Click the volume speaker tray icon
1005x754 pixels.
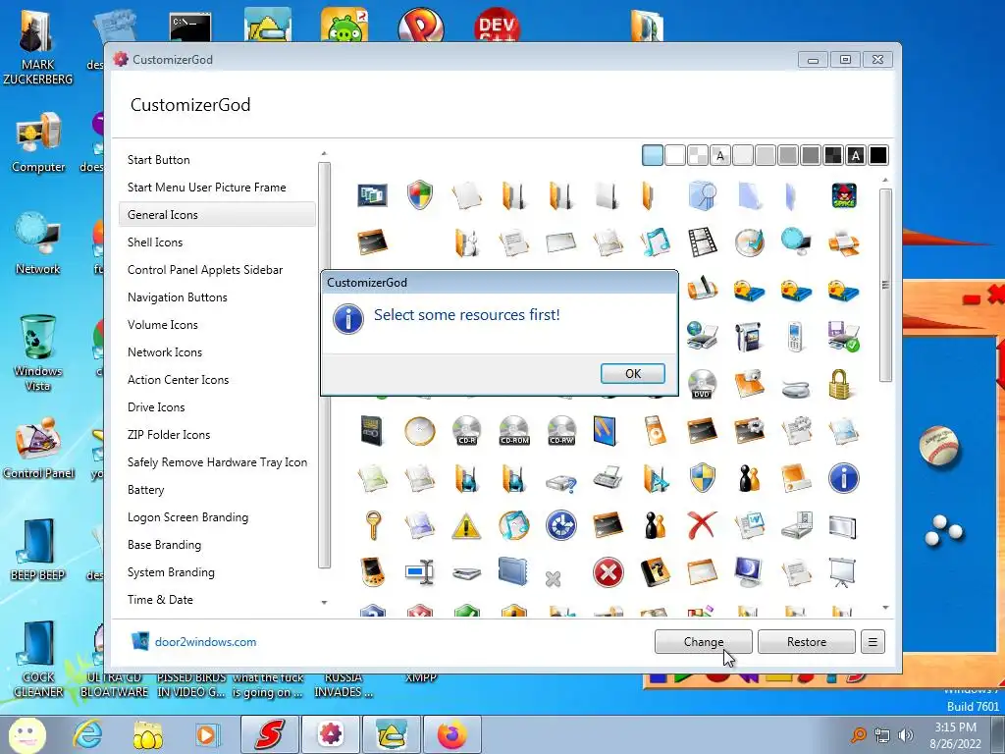tap(906, 735)
